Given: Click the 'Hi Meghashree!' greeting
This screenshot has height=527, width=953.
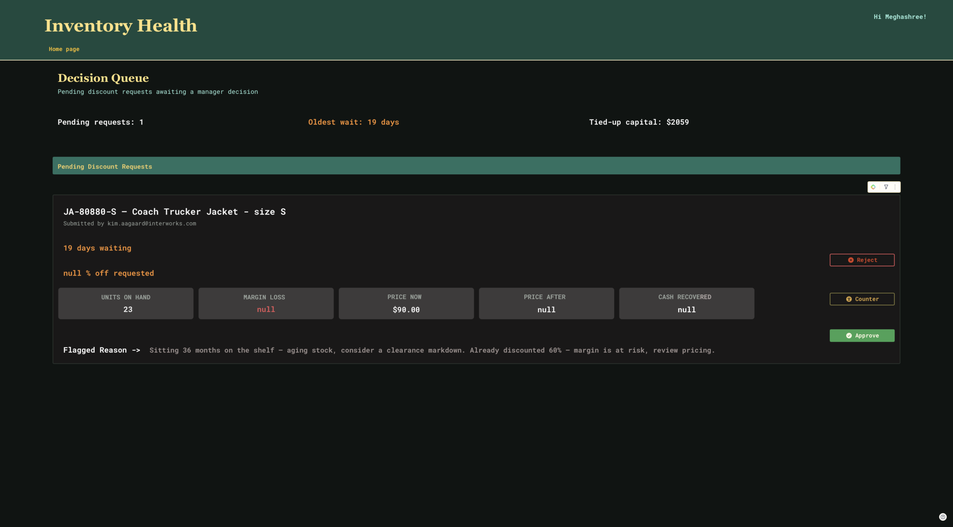Looking at the screenshot, I should click(x=900, y=17).
